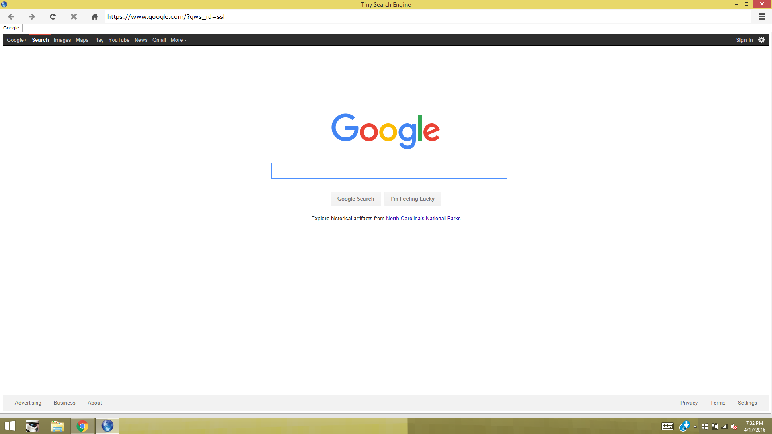
Task: Open File Explorer from the taskbar
Action: pyautogui.click(x=57, y=426)
